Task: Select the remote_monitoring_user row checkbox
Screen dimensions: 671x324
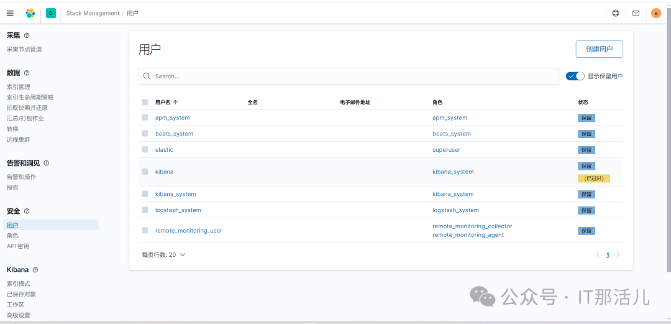Action: 145,230
